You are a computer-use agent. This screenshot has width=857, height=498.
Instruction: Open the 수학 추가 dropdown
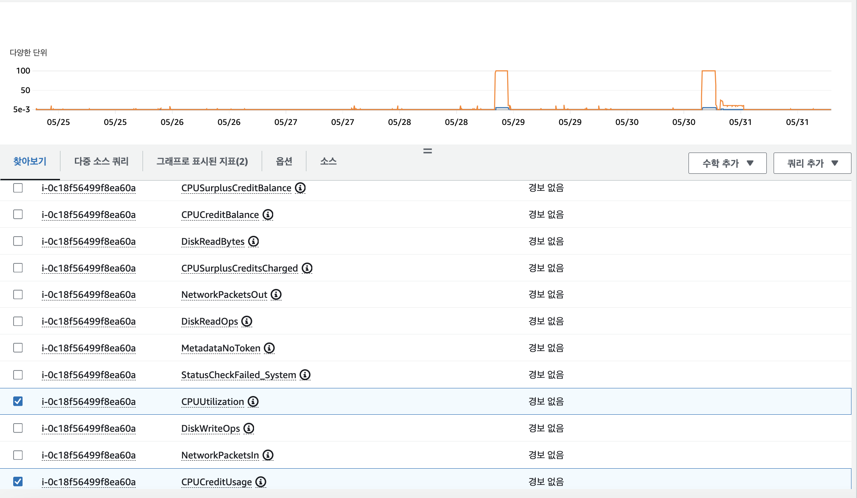727,163
